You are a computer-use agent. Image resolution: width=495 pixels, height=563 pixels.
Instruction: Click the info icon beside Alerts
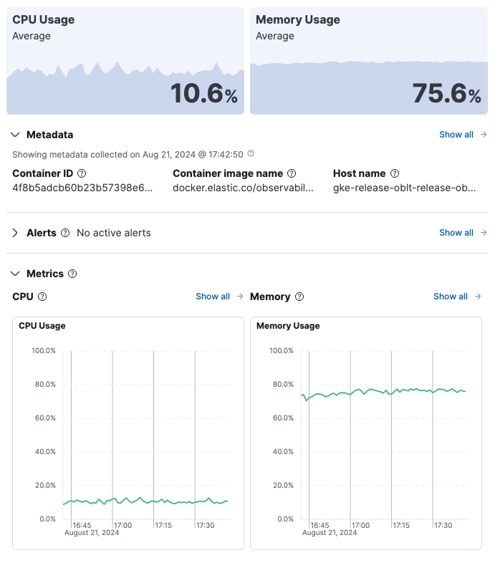point(65,233)
